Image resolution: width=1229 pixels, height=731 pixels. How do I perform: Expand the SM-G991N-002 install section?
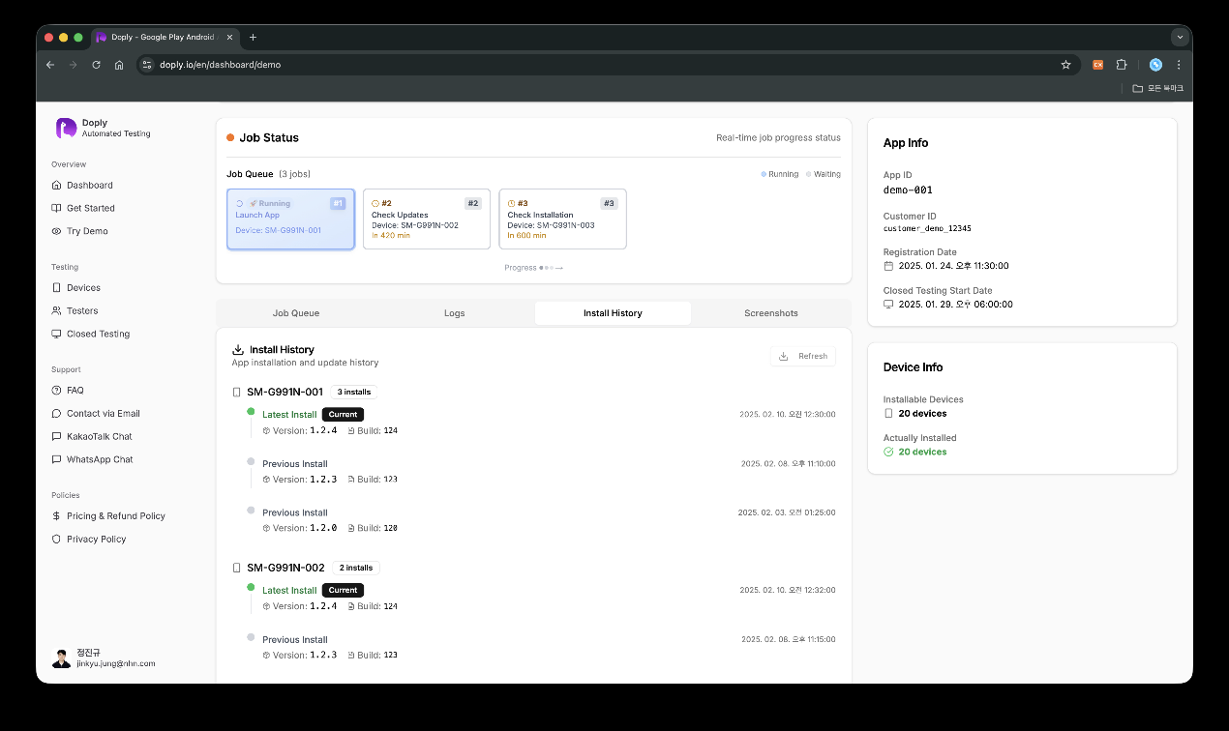tap(286, 568)
